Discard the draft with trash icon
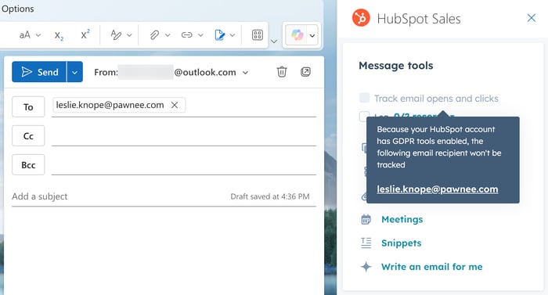Image resolution: width=548 pixels, height=295 pixels. pyautogui.click(x=282, y=72)
